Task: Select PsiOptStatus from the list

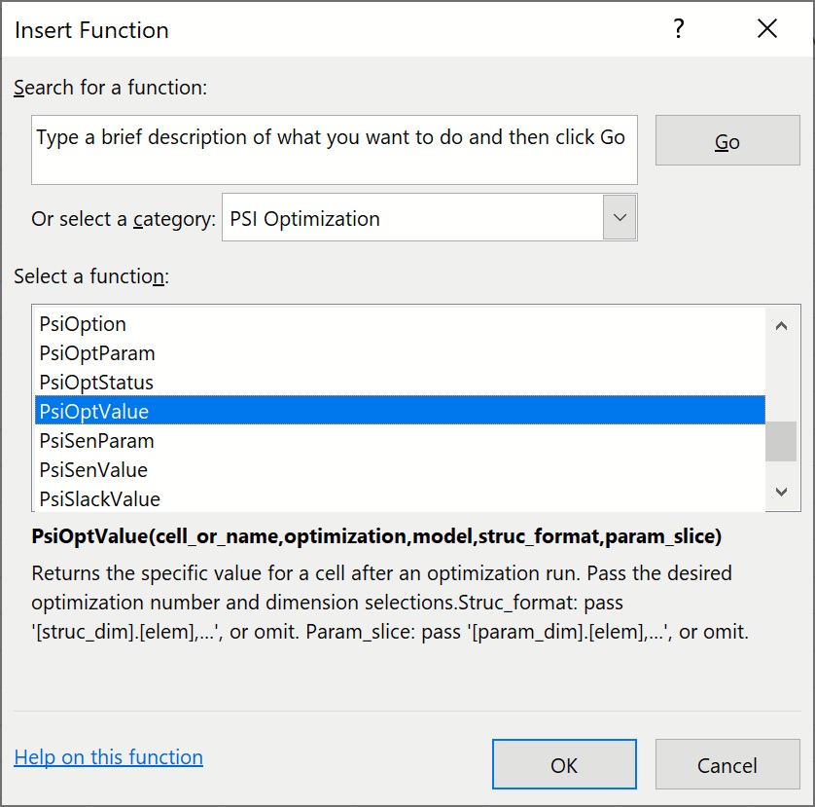Action: [96, 383]
